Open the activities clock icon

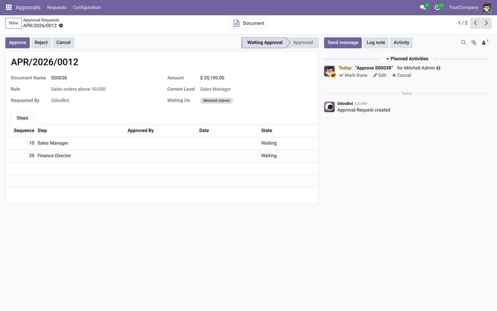click(438, 7)
